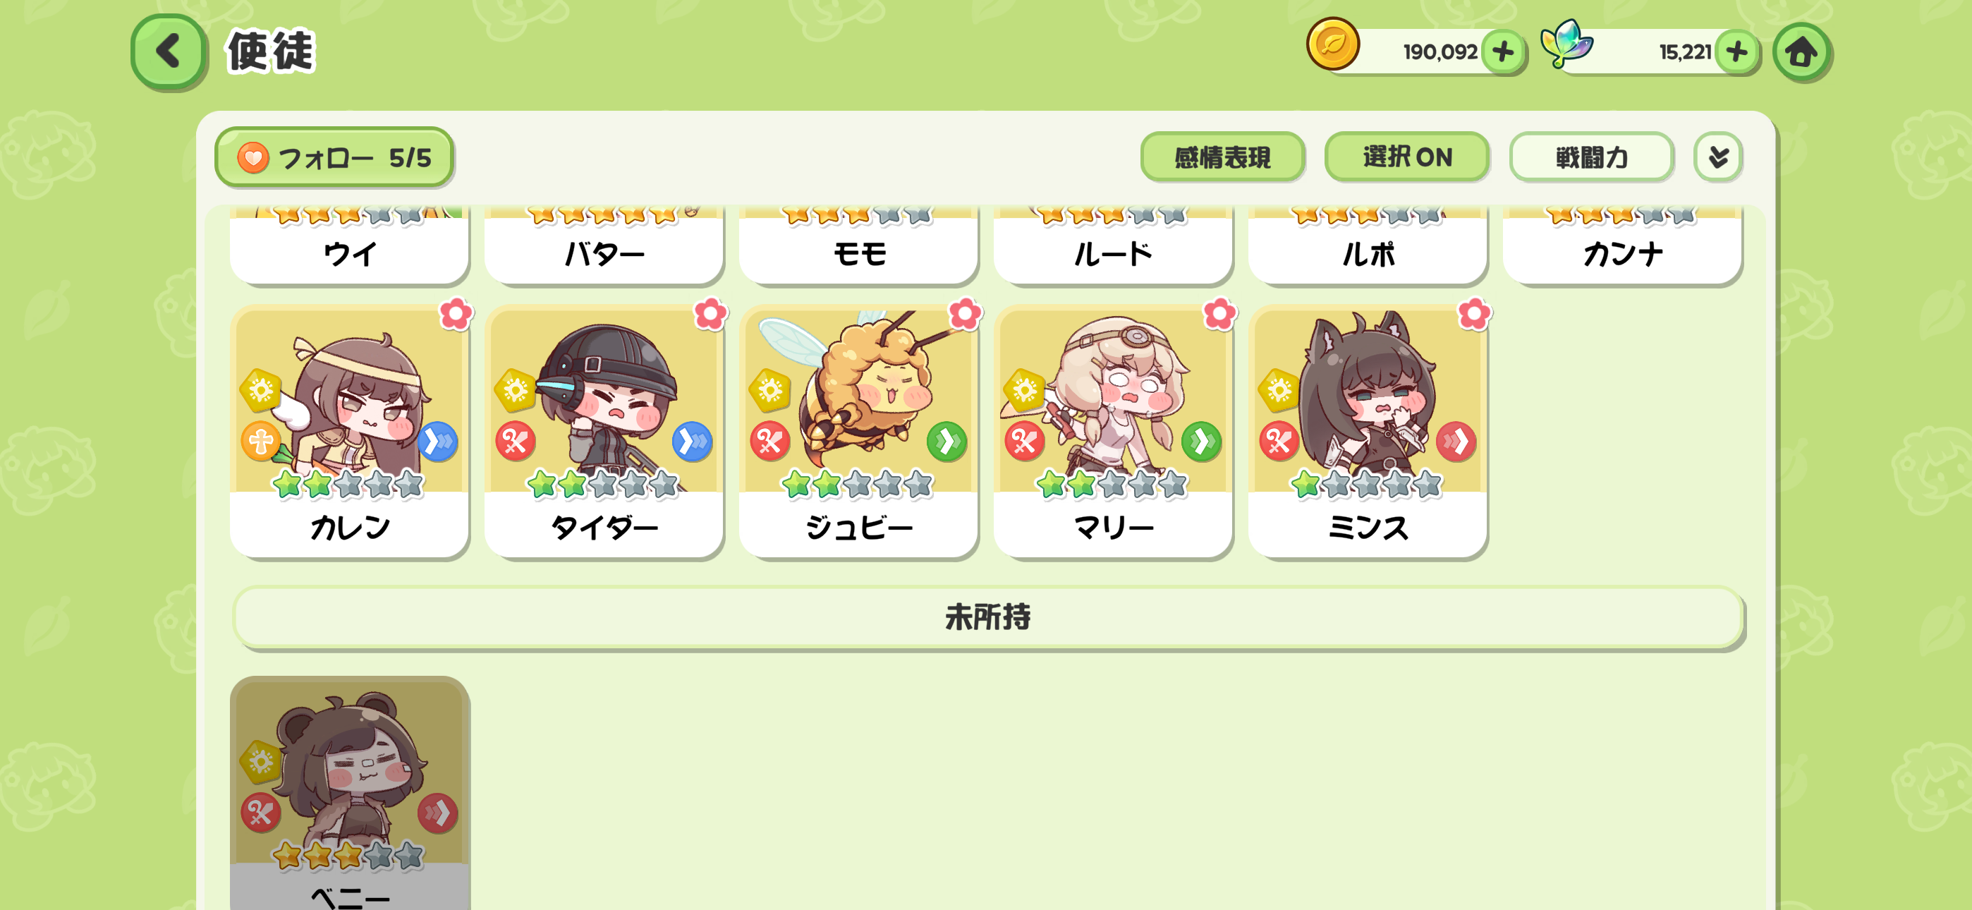1972x910 pixels.
Task: Expand sort options with double-chevron button
Action: coord(1718,157)
